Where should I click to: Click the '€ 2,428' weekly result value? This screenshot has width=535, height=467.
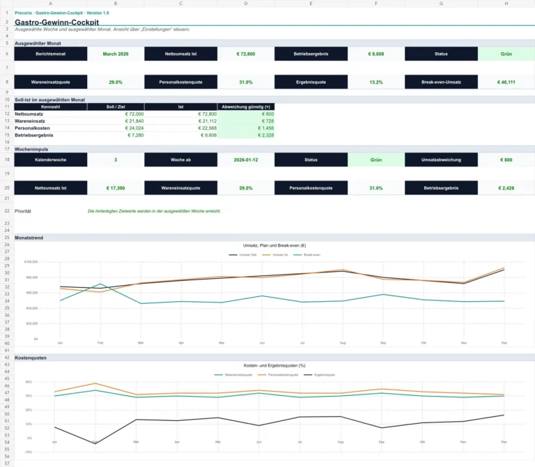click(506, 188)
